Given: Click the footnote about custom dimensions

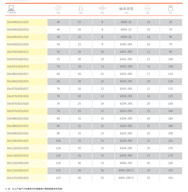Looking at the screenshot, I should 34,189.
